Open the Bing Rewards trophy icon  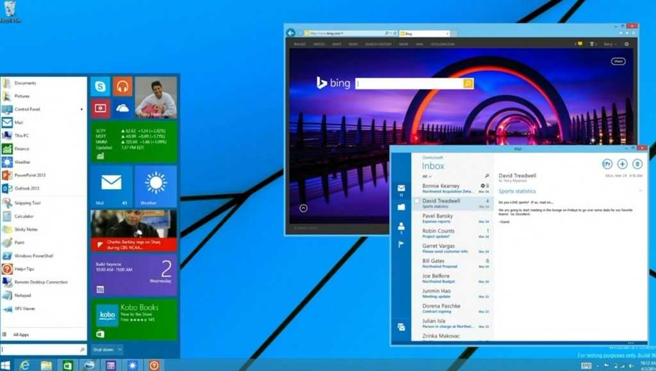click(593, 44)
